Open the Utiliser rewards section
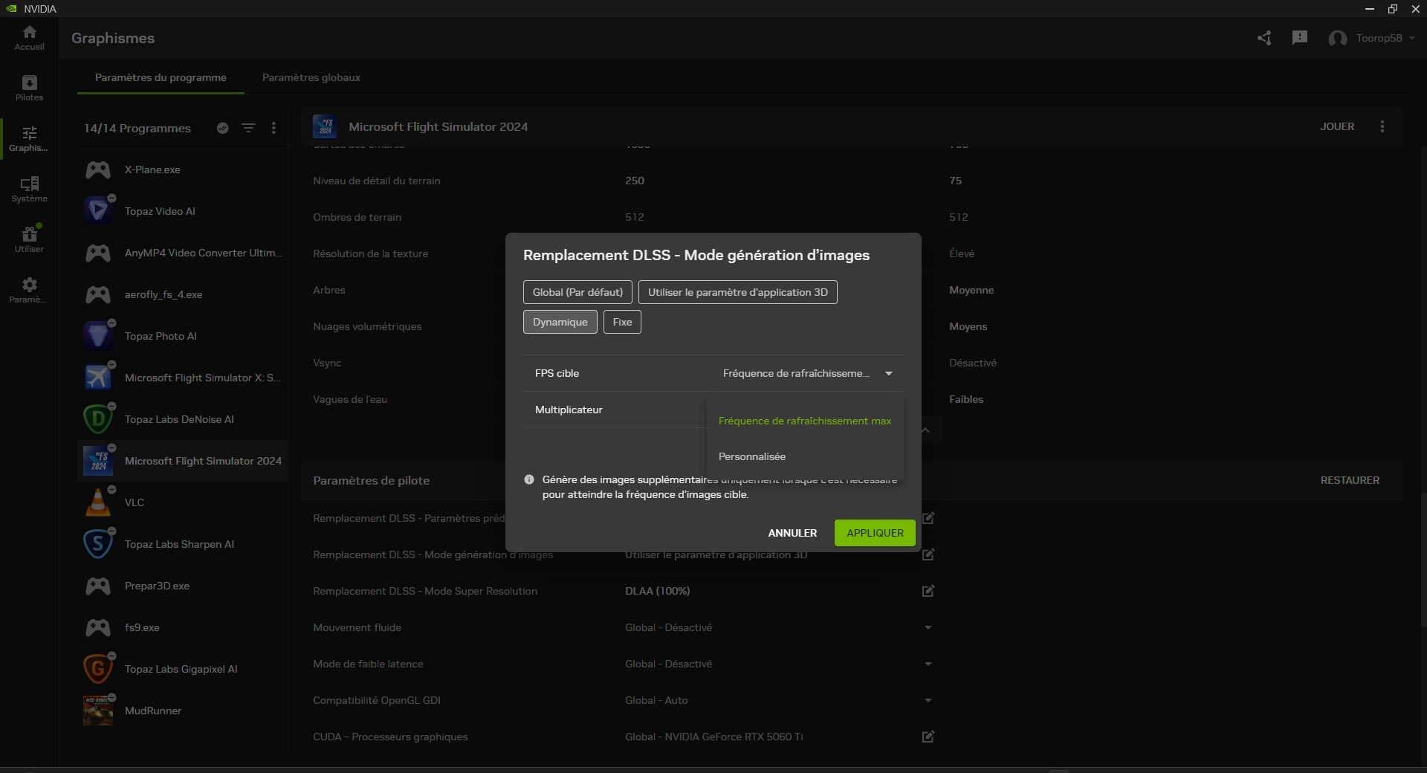The image size is (1427, 773). pyautogui.click(x=29, y=240)
